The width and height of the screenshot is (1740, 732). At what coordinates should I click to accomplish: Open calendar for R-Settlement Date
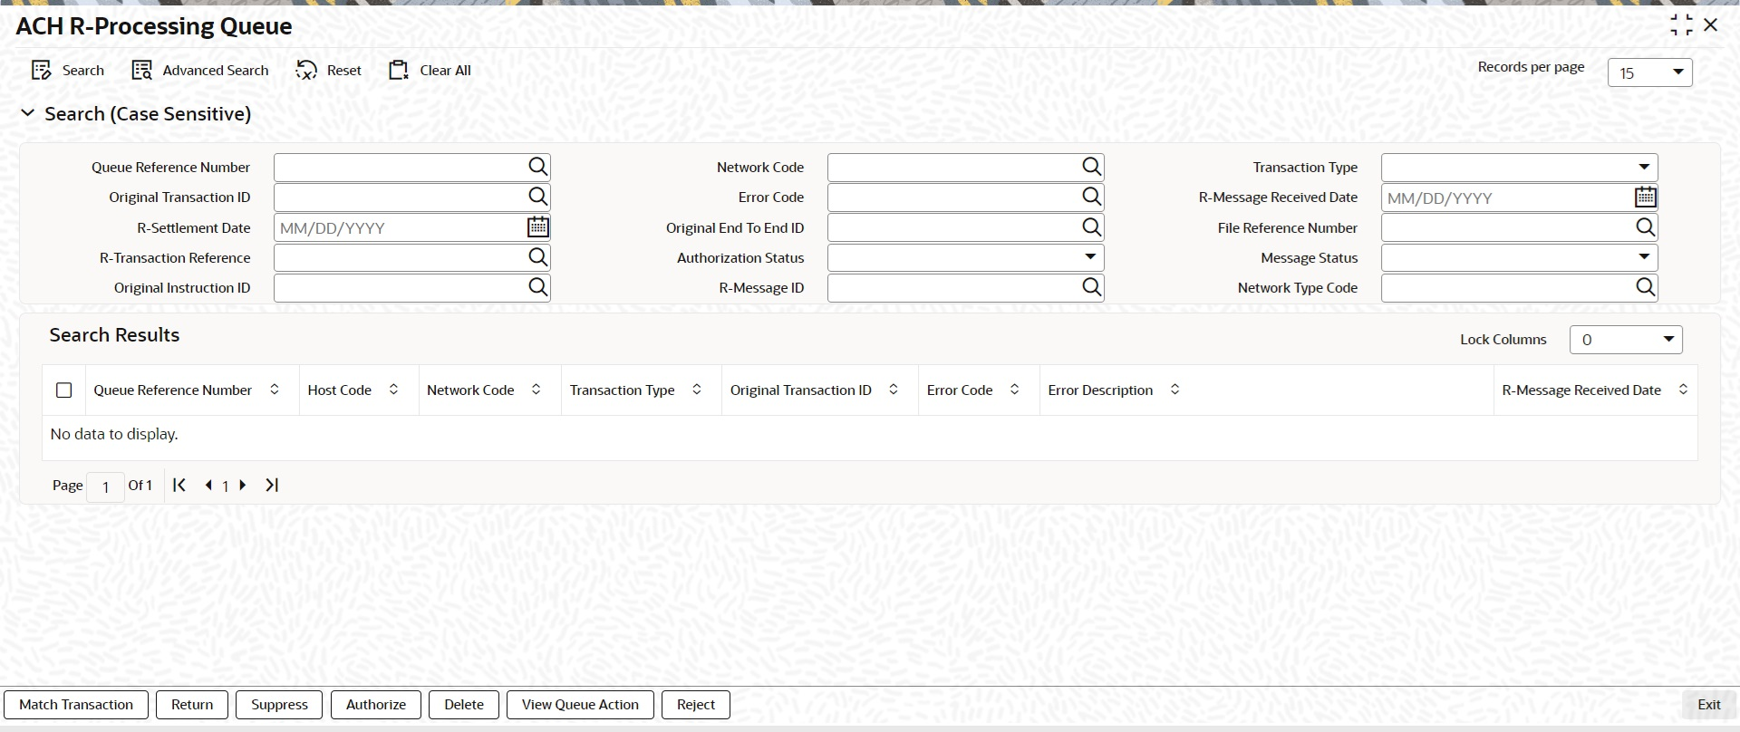538,227
